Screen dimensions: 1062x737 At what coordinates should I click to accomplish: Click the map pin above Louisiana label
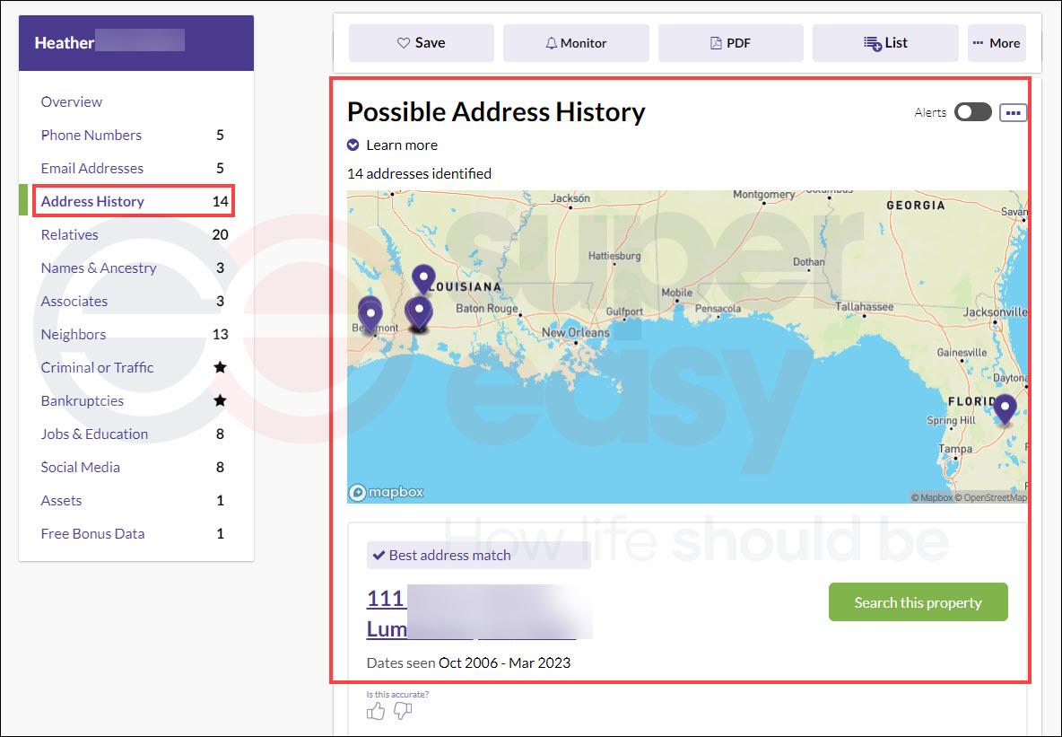pos(423,278)
